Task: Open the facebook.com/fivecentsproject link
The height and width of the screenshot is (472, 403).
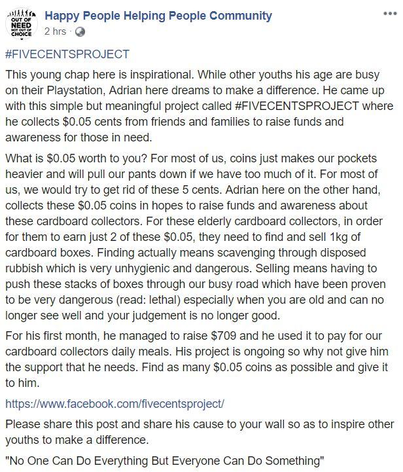Action: pos(114,403)
